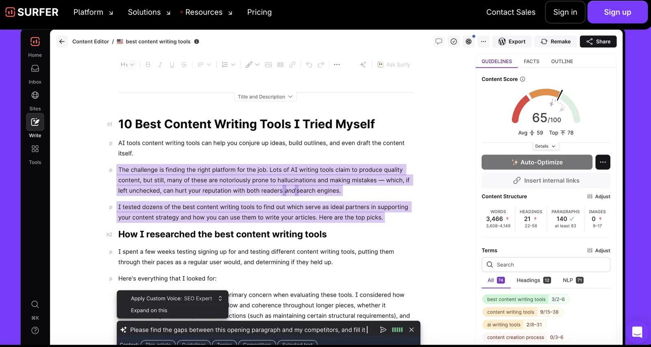Close the Surfy prompt bar
This screenshot has width=651, height=347.
411,330
